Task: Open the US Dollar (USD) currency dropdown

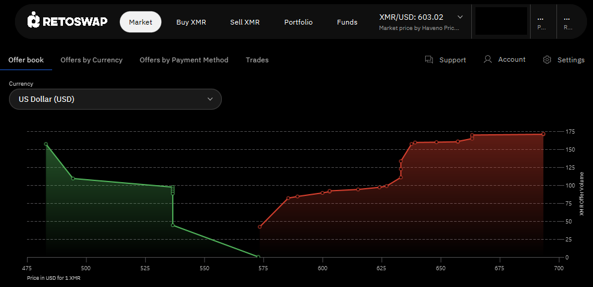Action: (x=115, y=99)
